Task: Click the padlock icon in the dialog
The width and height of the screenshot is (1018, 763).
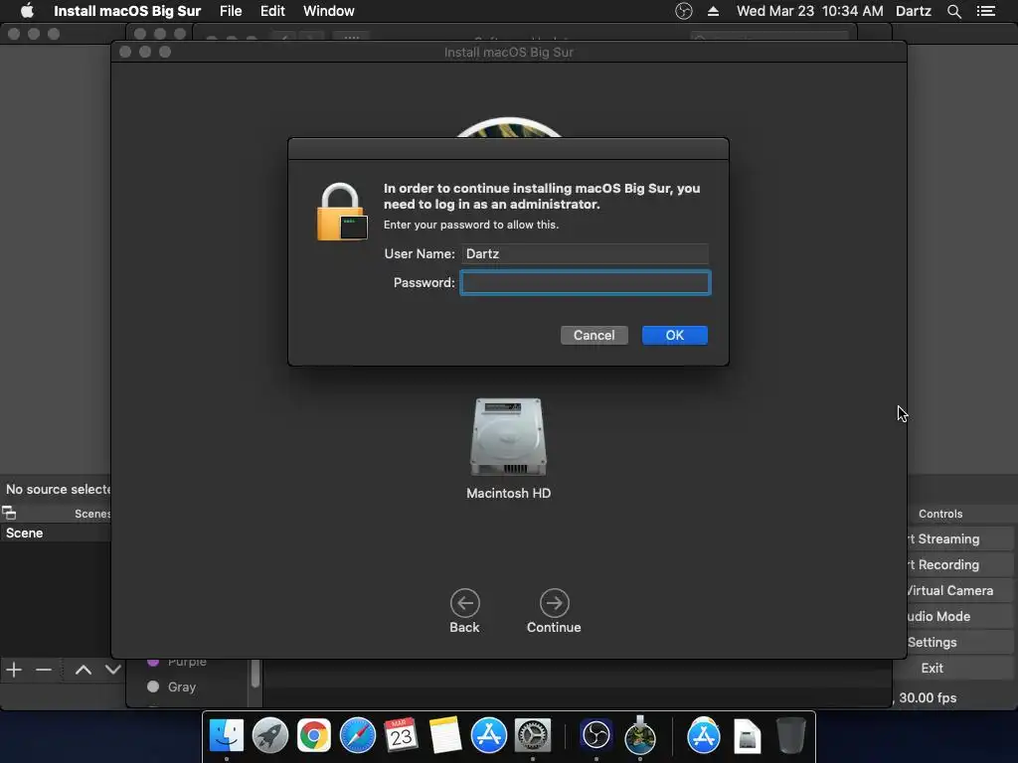Action: point(342,212)
